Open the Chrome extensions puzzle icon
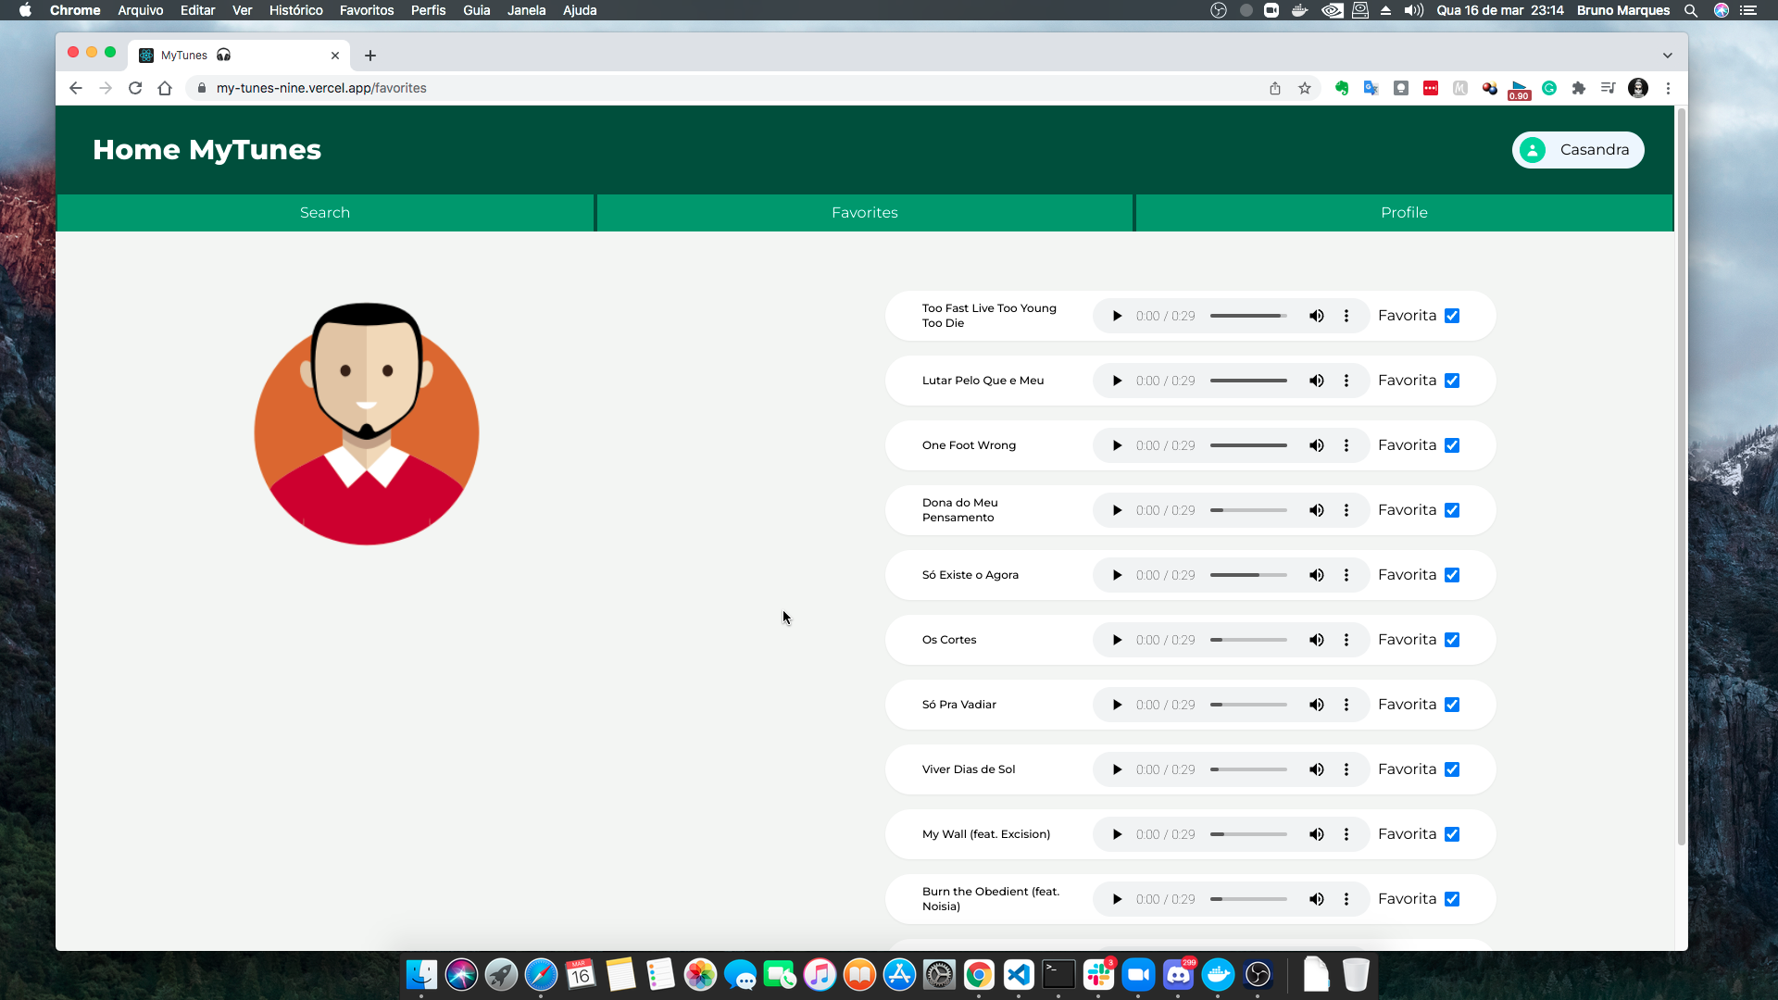The height and width of the screenshot is (1000, 1778). [x=1579, y=88]
